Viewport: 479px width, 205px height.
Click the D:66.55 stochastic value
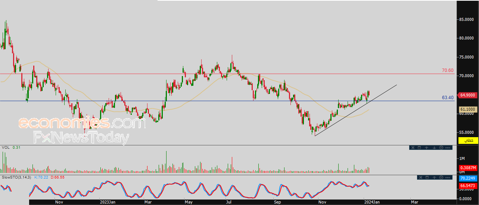tap(57, 177)
